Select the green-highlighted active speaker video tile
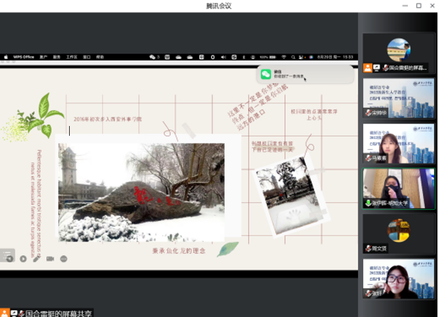The image size is (438, 317). pos(398,188)
